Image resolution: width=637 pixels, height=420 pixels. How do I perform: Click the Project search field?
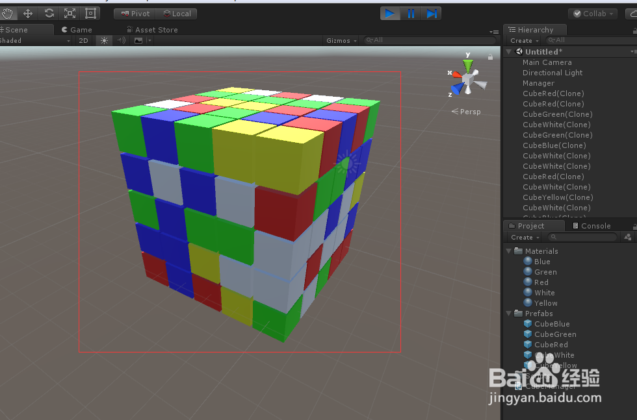pos(582,237)
